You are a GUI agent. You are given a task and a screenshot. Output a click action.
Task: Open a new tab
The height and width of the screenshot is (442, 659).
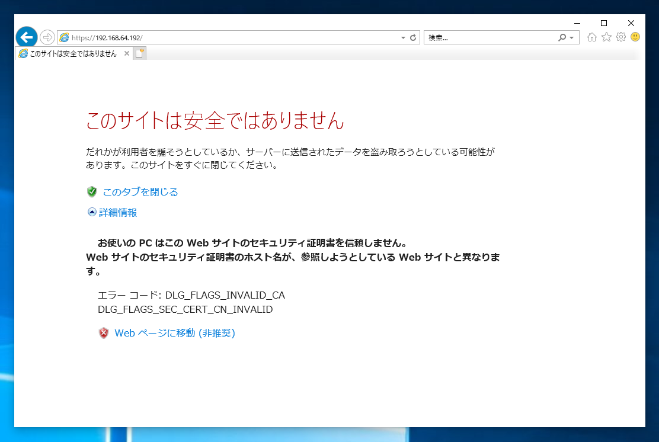pos(139,53)
